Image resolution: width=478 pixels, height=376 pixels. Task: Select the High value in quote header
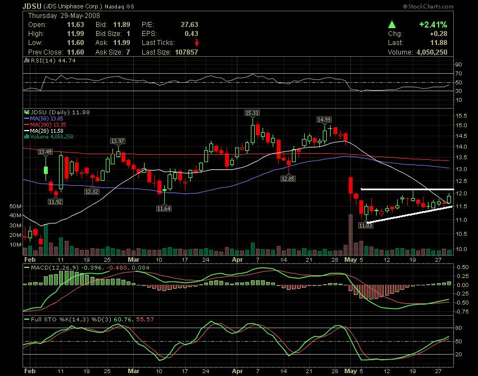(75, 34)
